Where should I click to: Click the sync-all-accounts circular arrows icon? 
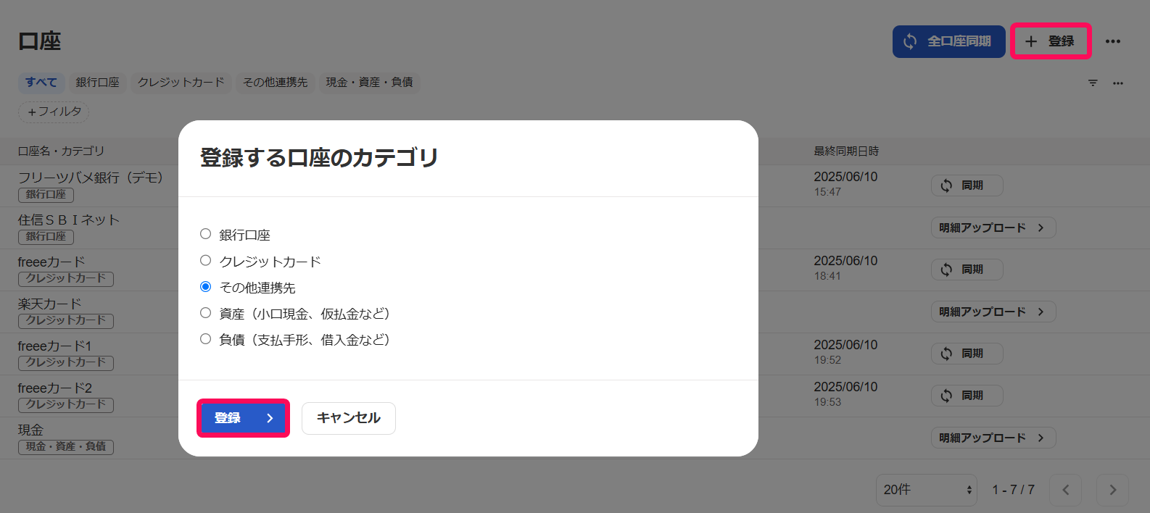(910, 41)
